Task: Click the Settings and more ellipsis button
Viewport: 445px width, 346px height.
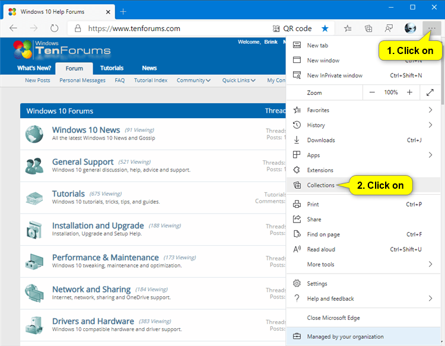Action: [431, 28]
